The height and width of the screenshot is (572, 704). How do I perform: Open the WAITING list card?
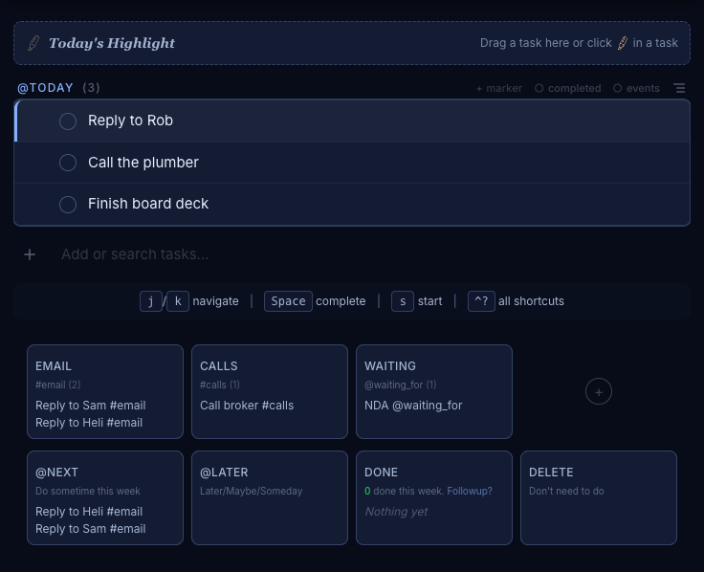434,391
